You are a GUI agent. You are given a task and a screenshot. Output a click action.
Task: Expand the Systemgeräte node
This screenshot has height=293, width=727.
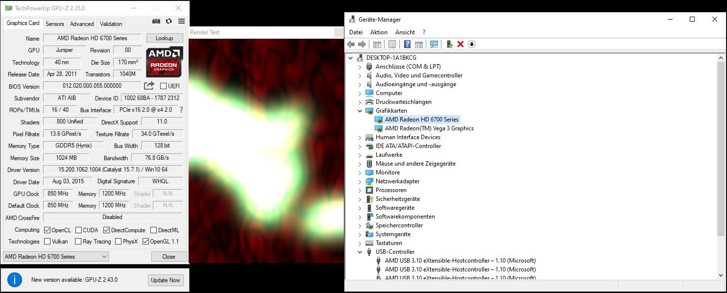click(x=360, y=234)
